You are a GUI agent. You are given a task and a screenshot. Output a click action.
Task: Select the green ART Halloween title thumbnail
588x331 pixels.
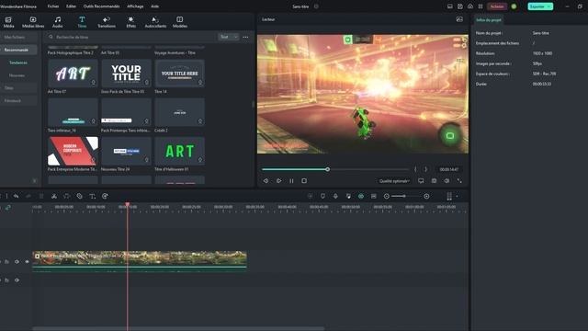coord(179,151)
